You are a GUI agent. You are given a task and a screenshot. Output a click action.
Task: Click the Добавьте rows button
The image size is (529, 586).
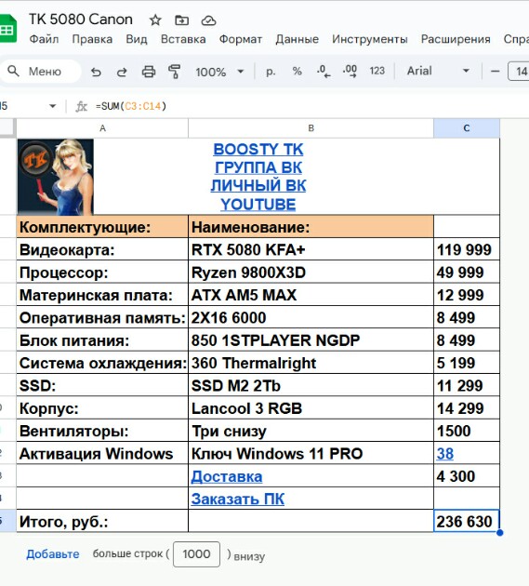pyautogui.click(x=53, y=553)
